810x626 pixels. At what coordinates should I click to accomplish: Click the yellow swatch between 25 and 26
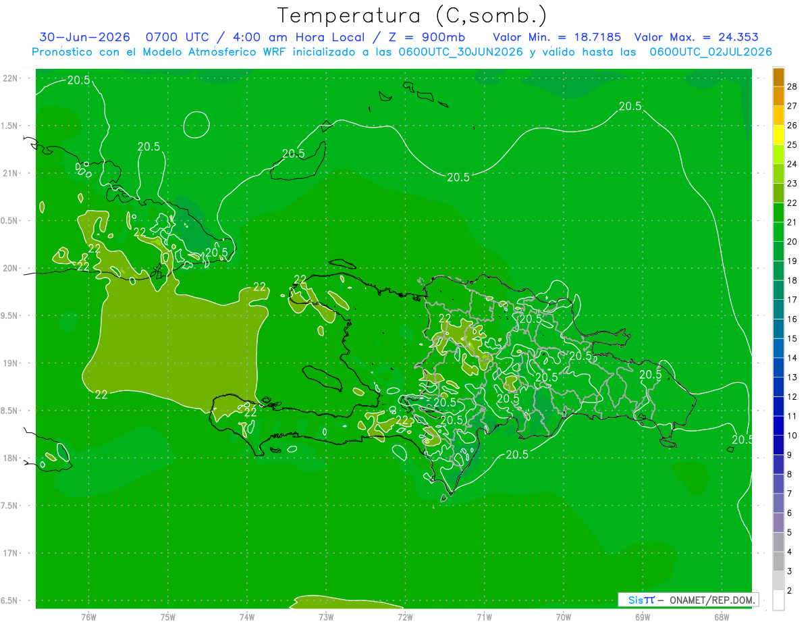(778, 135)
